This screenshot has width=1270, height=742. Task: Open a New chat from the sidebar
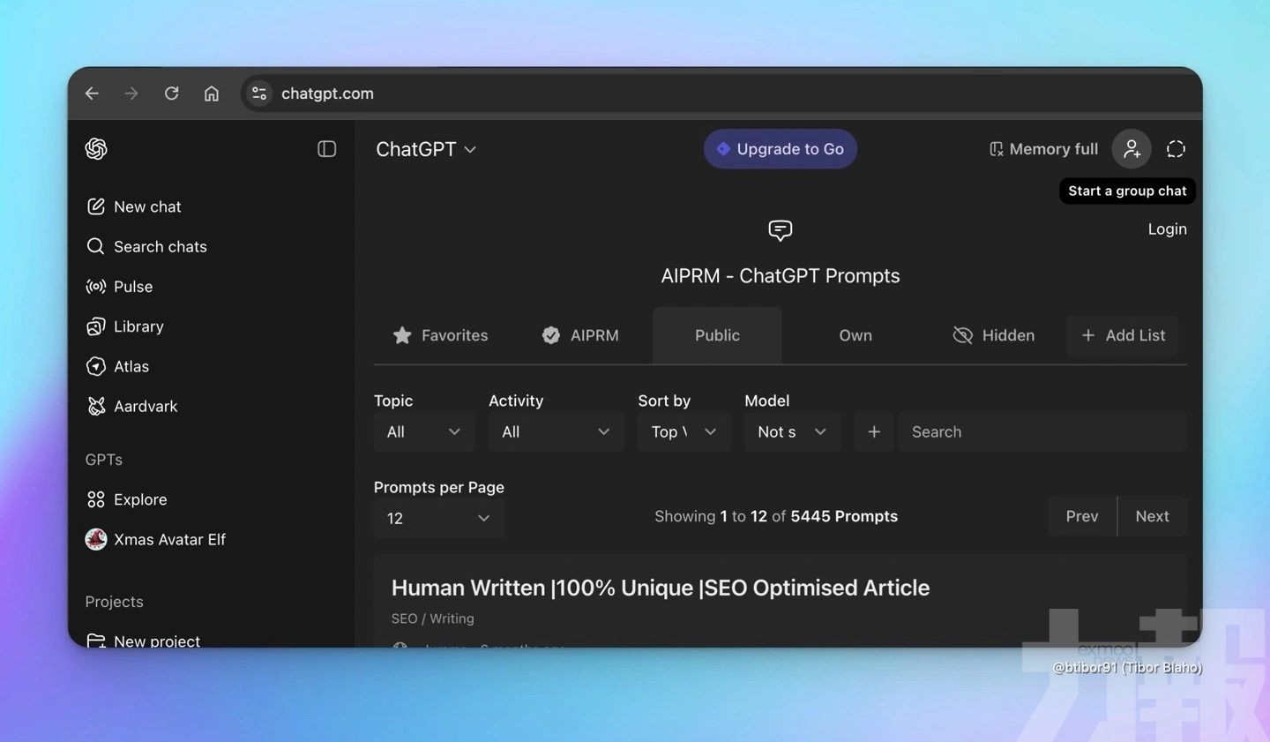[x=146, y=206]
